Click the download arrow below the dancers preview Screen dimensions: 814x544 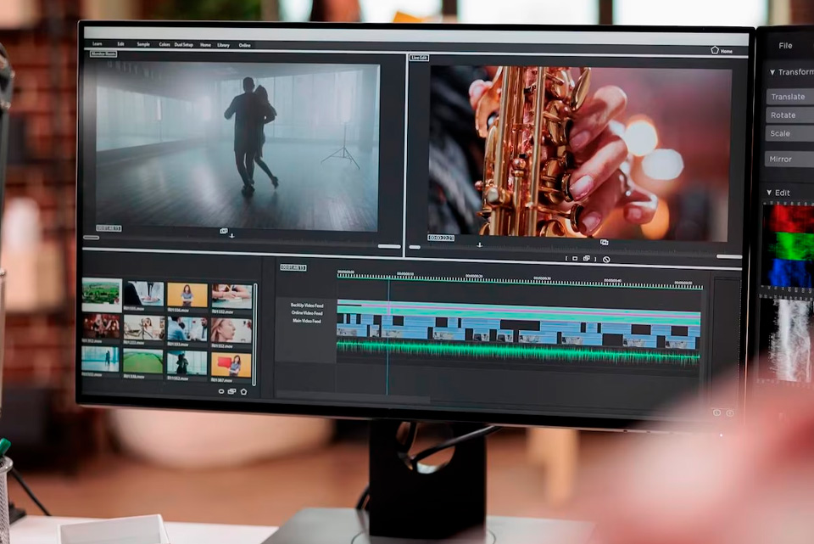pos(232,236)
